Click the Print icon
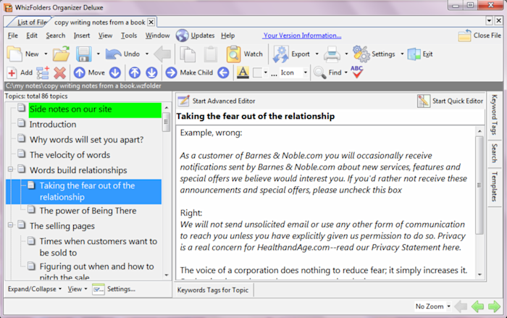The height and width of the screenshot is (318, 507). tap(332, 54)
